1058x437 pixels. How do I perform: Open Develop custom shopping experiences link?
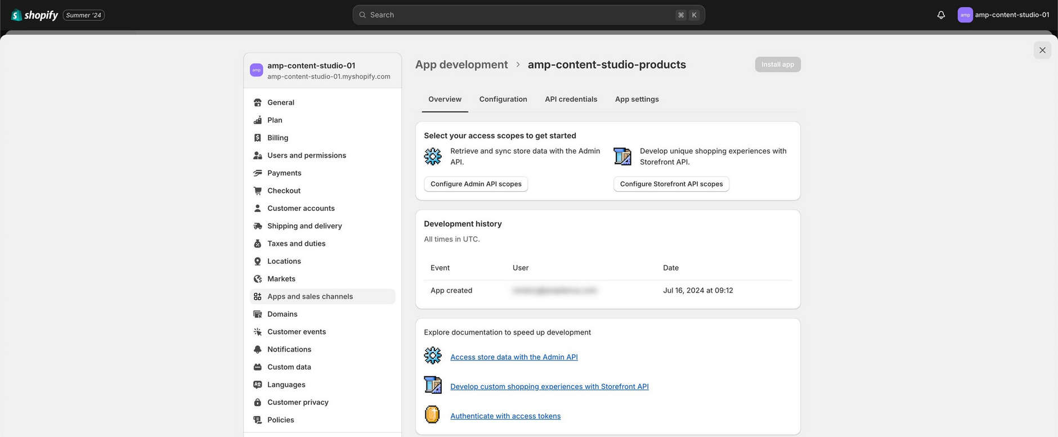point(549,386)
